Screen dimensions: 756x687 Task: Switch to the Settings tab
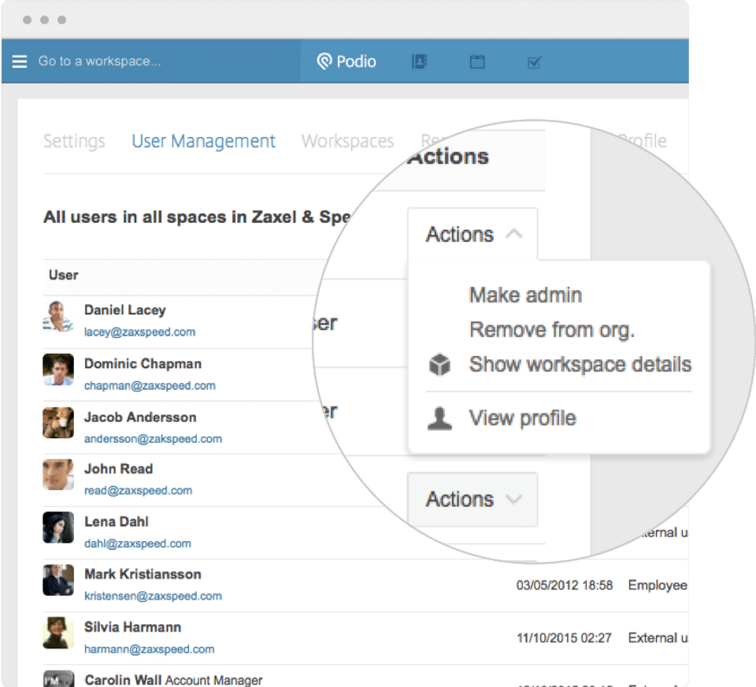tap(74, 141)
